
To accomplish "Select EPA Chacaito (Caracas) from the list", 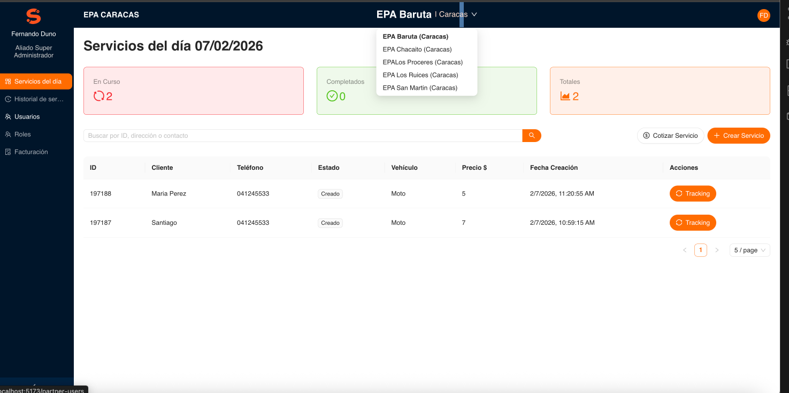I will click(417, 49).
